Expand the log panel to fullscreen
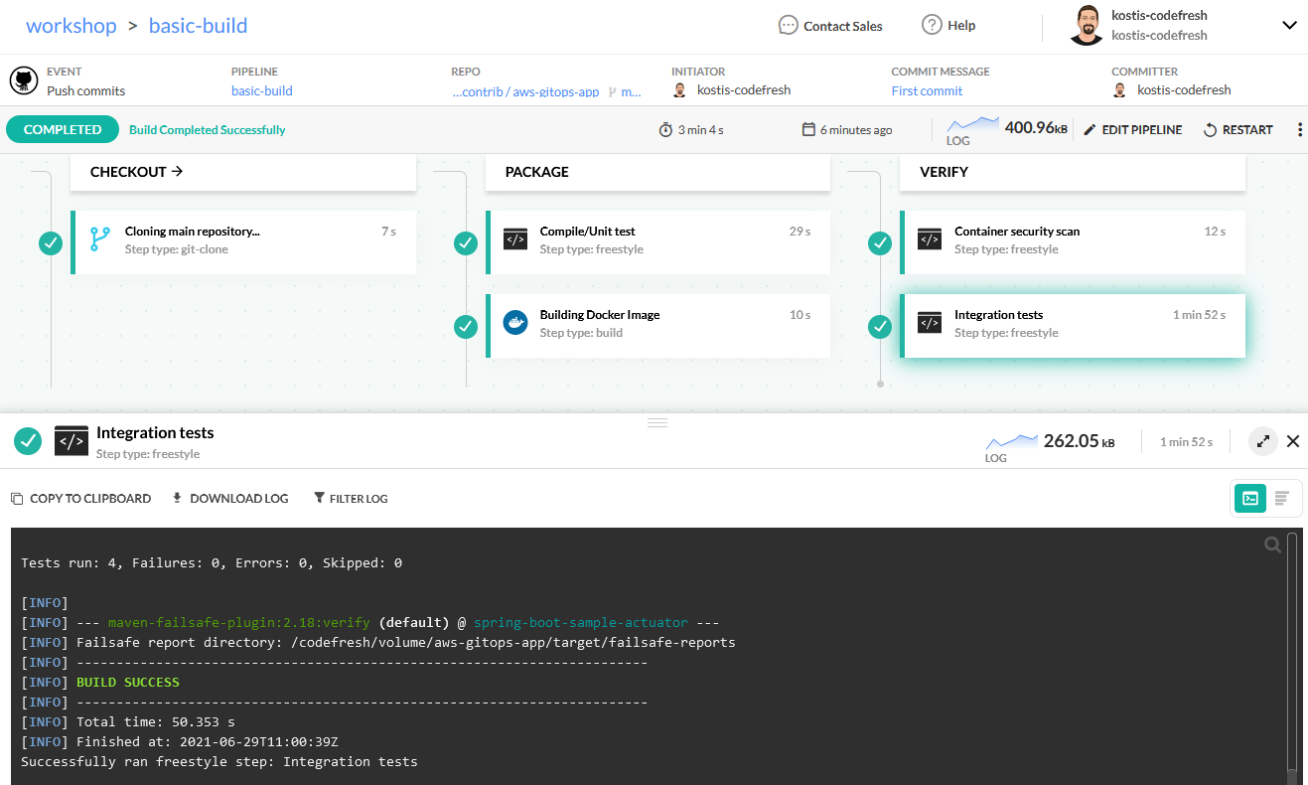This screenshot has height=785, width=1308. pos(1263,441)
